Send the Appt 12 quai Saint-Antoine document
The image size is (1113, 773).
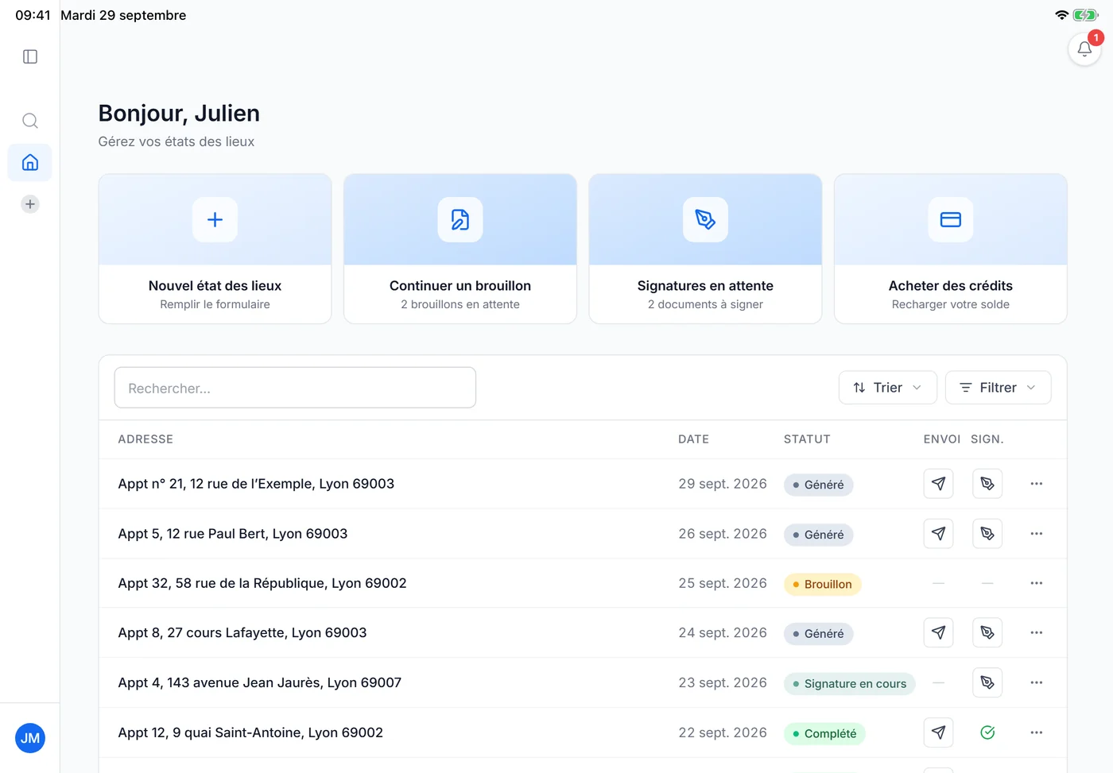click(939, 732)
